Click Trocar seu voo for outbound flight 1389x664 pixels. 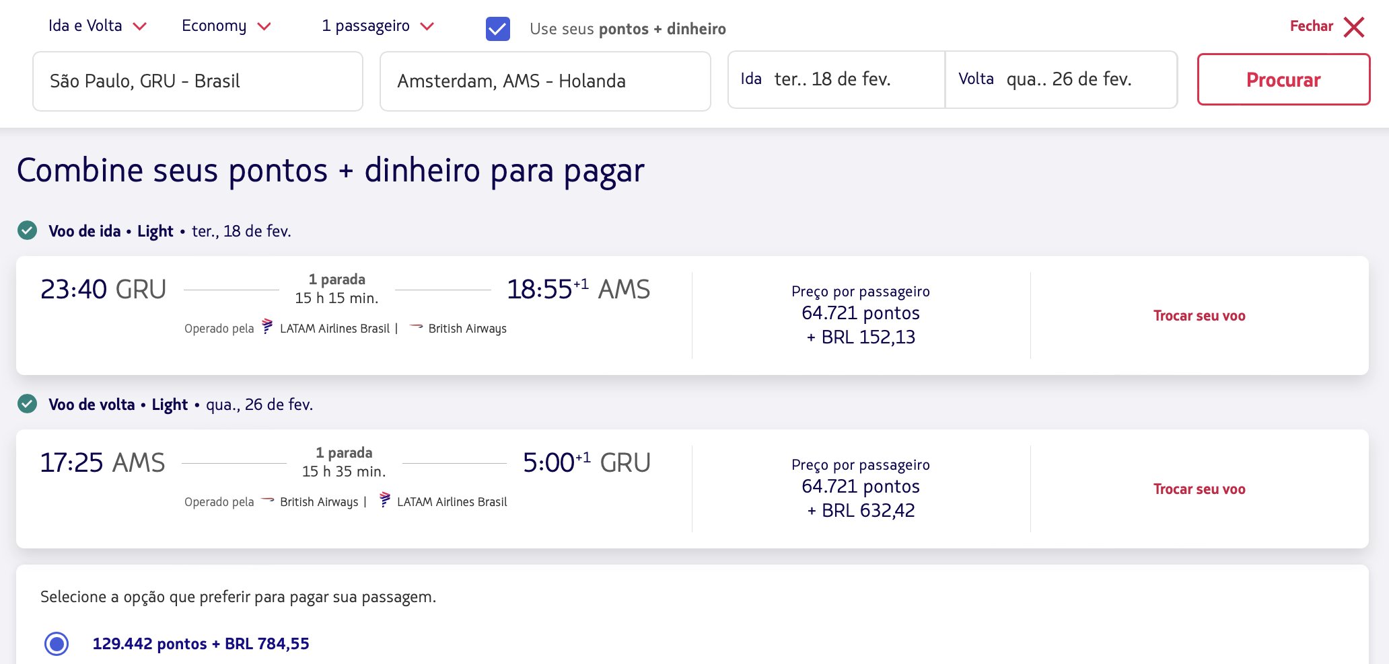click(1199, 316)
